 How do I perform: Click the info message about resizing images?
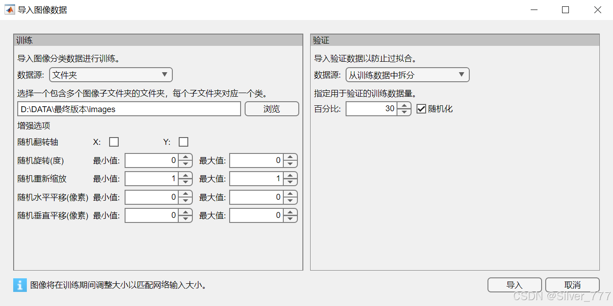click(x=119, y=285)
